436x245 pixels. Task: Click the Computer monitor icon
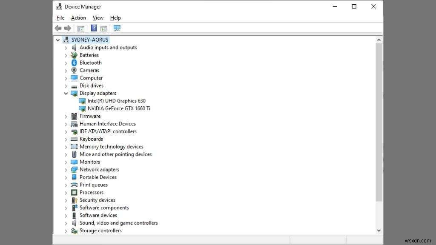point(74,78)
